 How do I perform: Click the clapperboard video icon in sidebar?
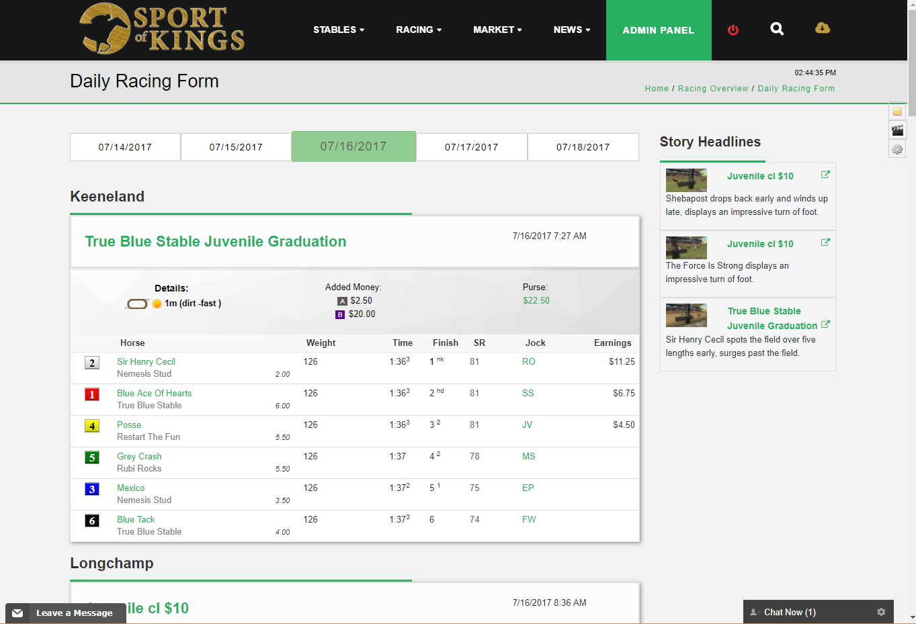point(897,130)
